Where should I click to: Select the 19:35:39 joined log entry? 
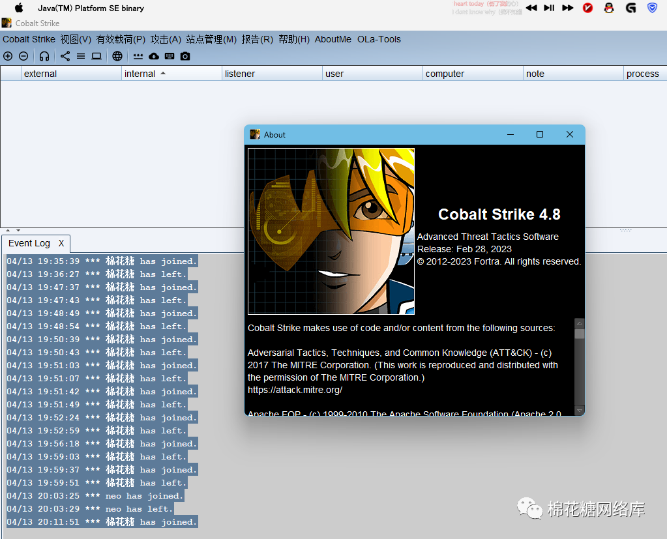tap(102, 261)
